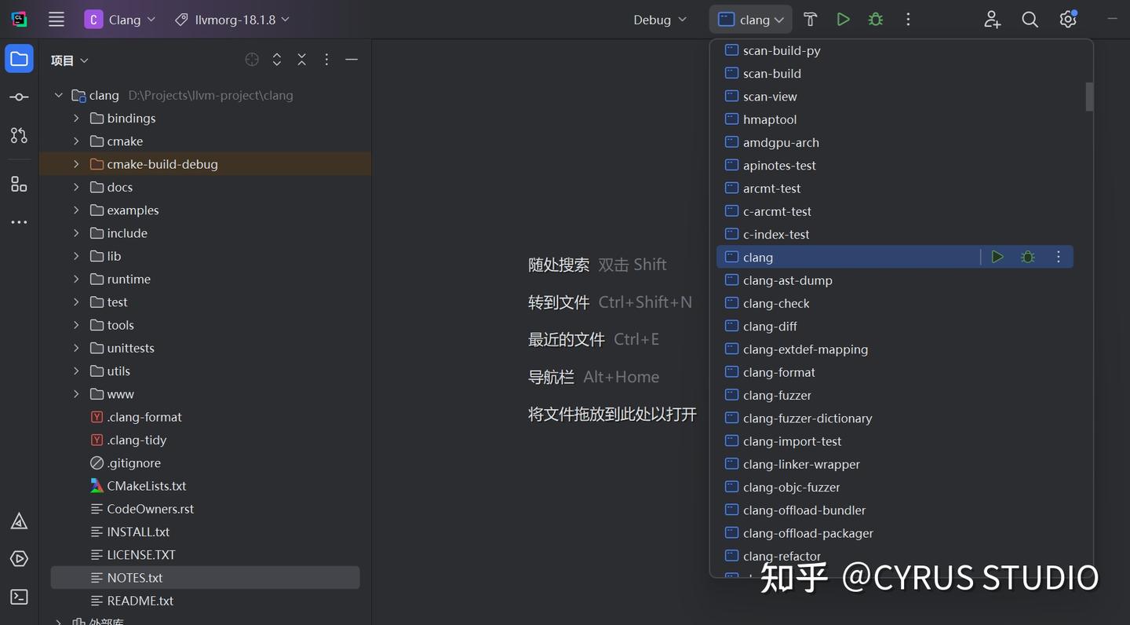1130x625 pixels.
Task: Open the Clang project switcher dropdown
Action: [x=119, y=19]
